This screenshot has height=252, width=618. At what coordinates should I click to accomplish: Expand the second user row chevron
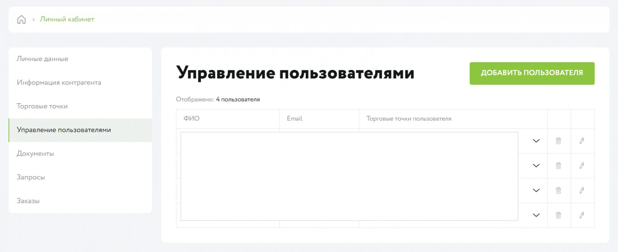pyautogui.click(x=536, y=165)
